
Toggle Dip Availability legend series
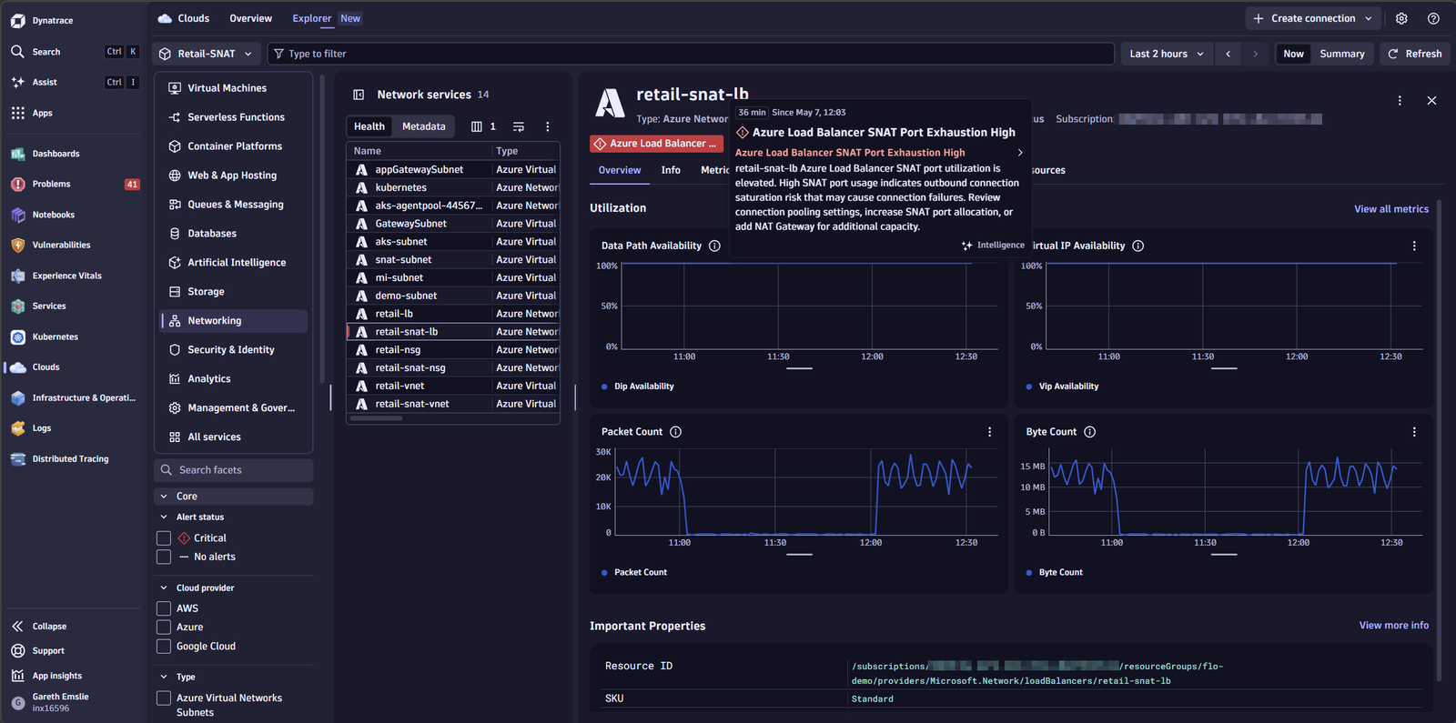tap(638, 387)
